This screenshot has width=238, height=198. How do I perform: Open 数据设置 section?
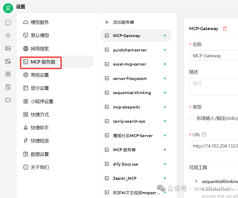click(x=57, y=154)
